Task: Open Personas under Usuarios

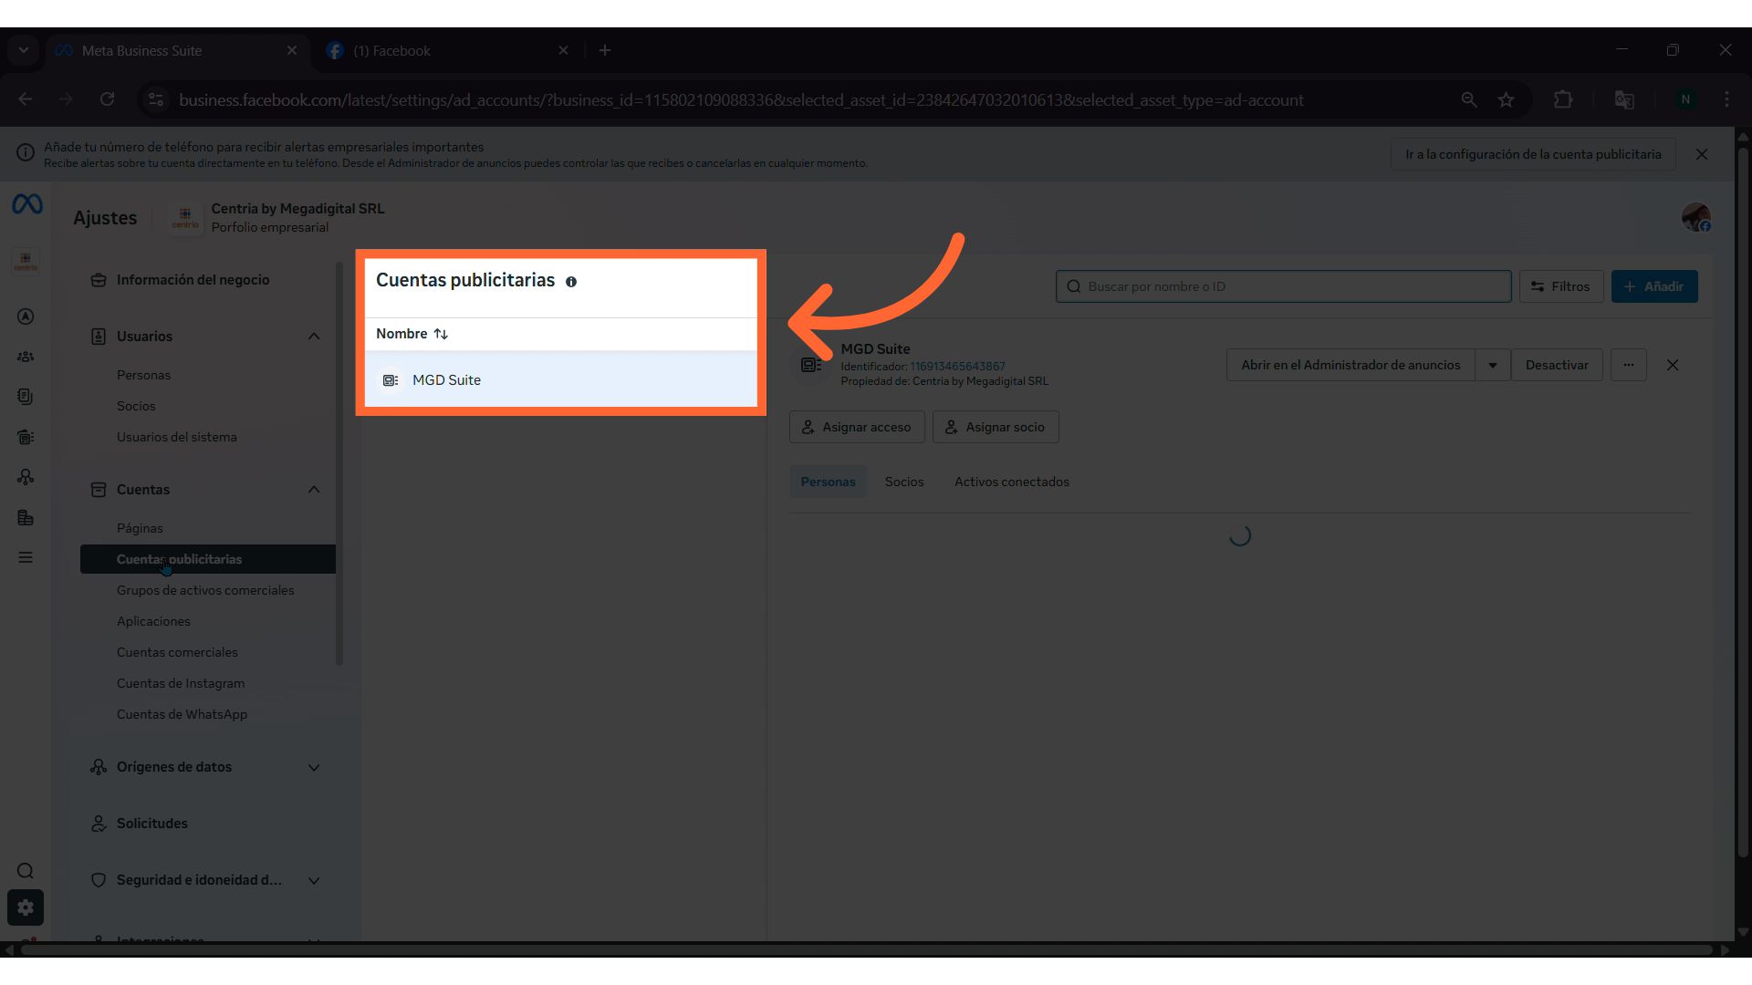Action: click(143, 375)
